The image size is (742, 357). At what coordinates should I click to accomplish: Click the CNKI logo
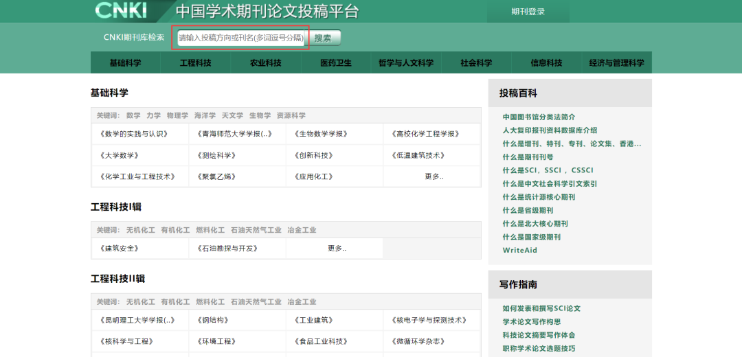click(x=121, y=10)
